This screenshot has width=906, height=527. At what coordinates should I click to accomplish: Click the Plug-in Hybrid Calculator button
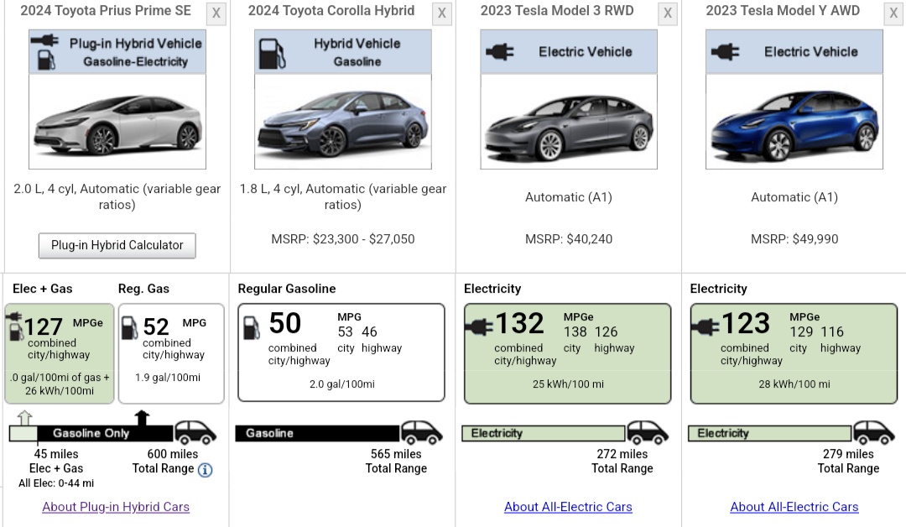(x=117, y=245)
